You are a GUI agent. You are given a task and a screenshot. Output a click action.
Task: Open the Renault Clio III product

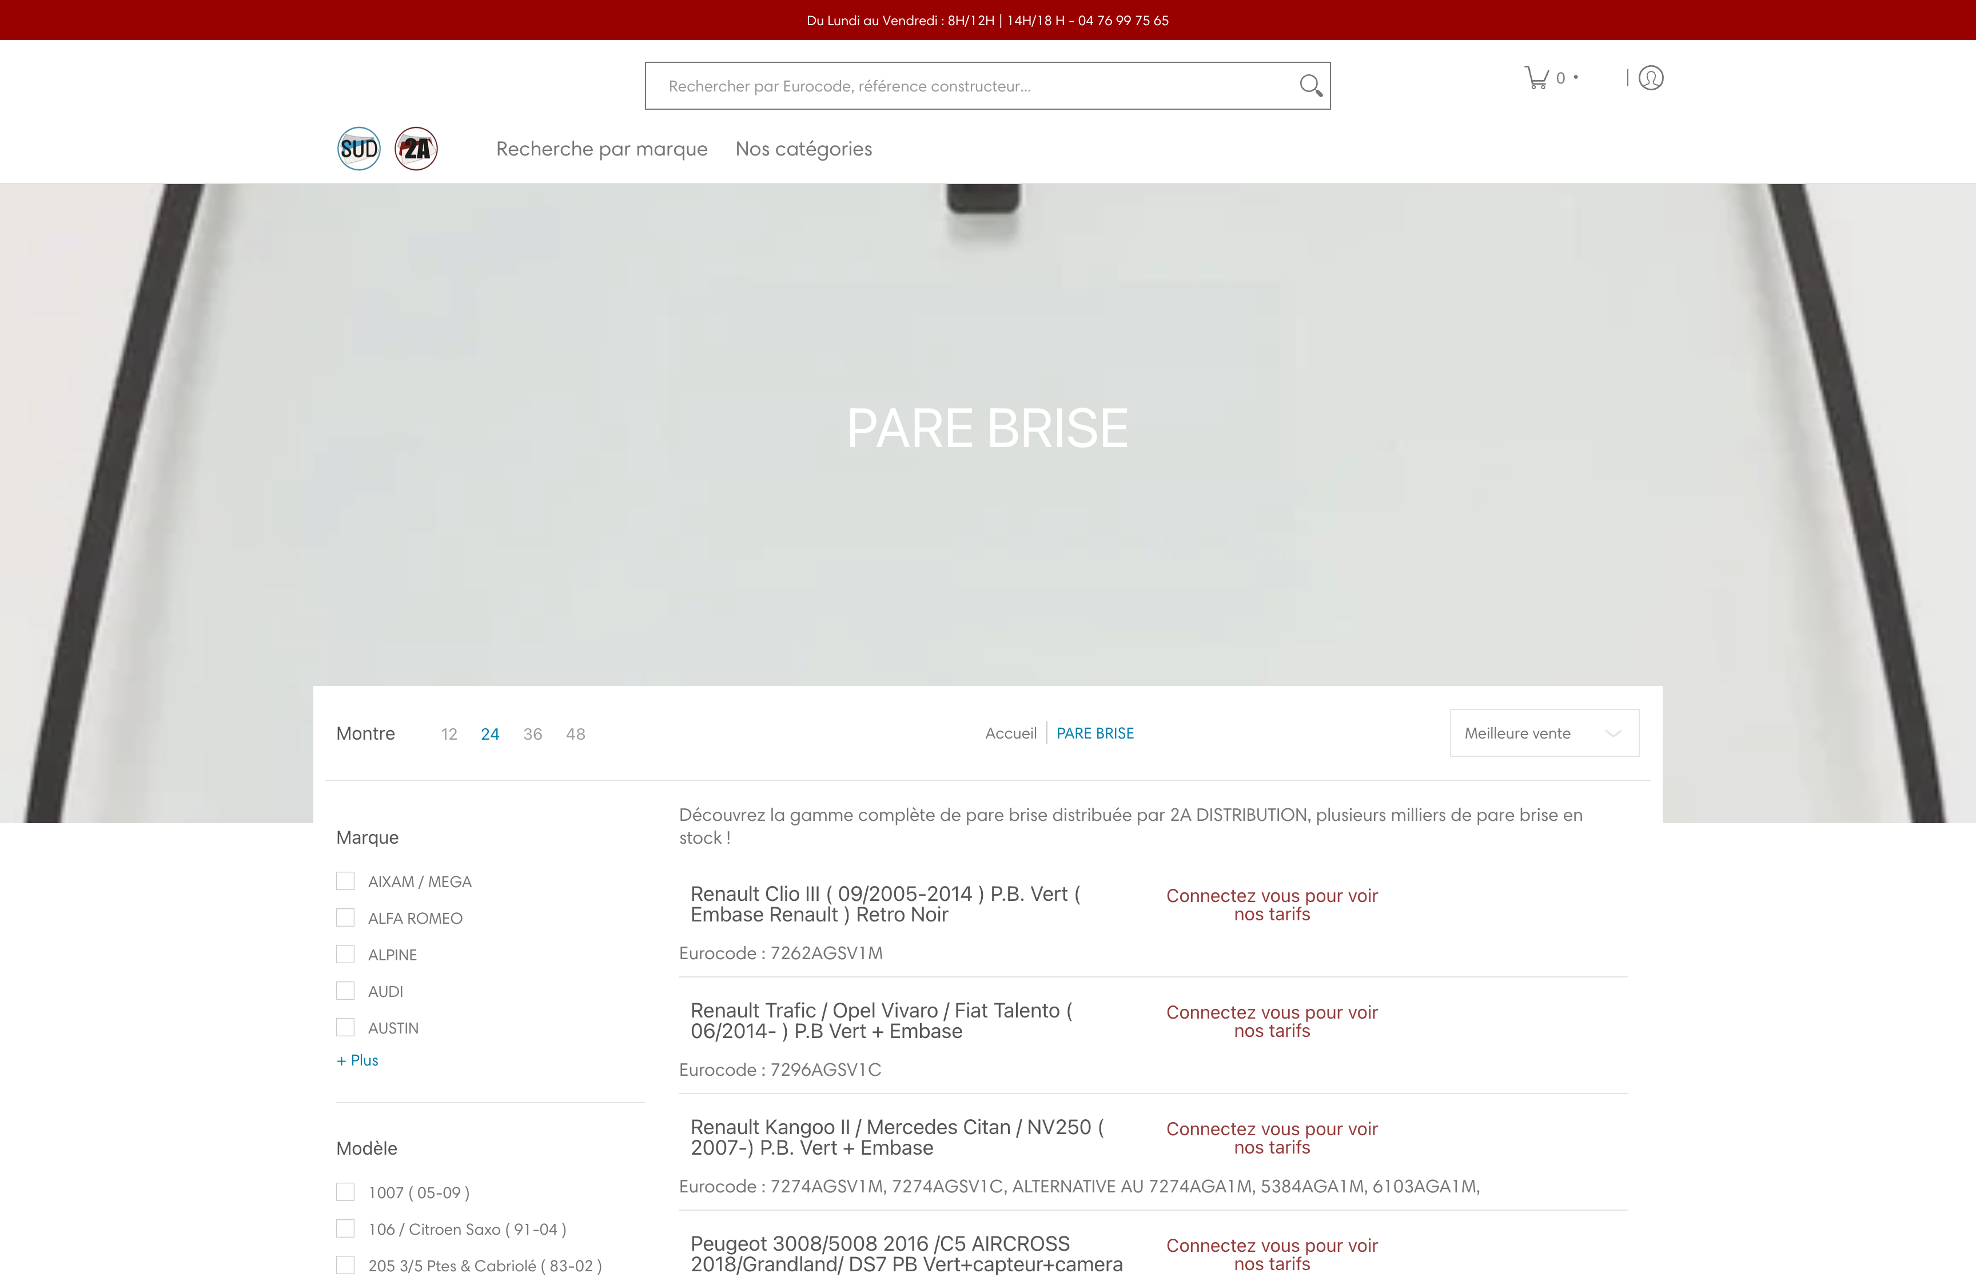[884, 904]
